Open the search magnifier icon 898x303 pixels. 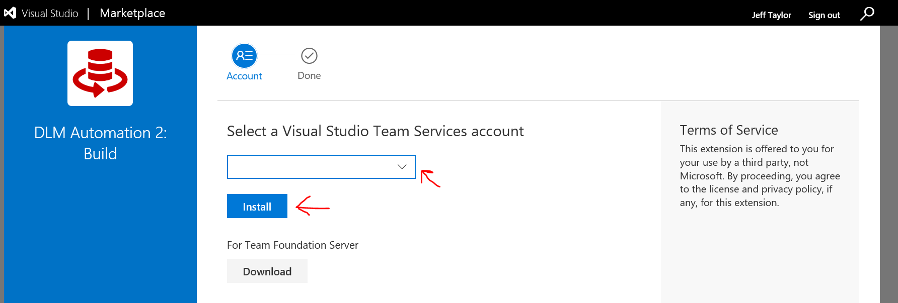(867, 14)
